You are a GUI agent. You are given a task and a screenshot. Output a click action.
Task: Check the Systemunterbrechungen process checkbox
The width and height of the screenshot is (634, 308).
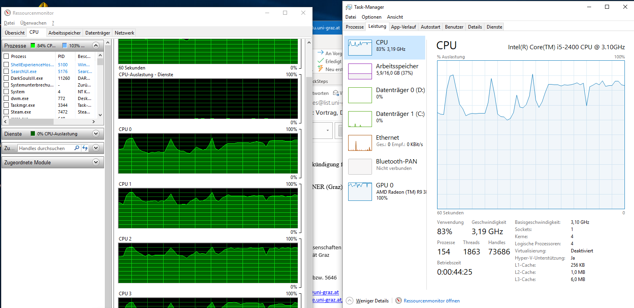tap(6, 85)
